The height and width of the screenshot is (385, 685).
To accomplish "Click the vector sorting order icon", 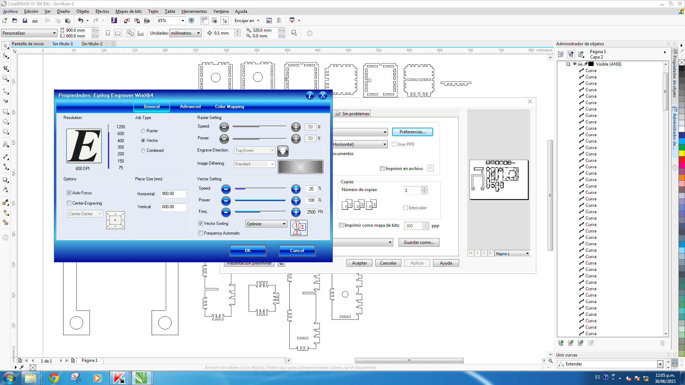I will tap(299, 228).
